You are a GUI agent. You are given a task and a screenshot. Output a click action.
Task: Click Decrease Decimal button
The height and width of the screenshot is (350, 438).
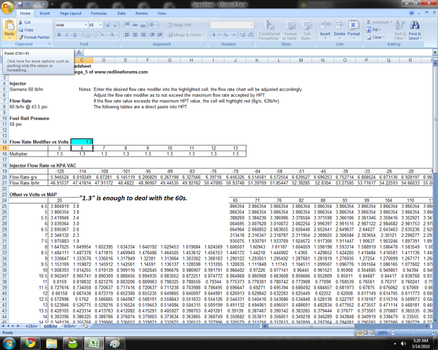pos(250,35)
